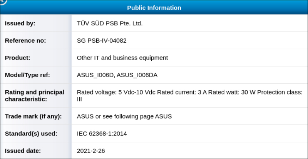
Task: Click "Rating and principal characteristic:" label
Action: (35, 96)
